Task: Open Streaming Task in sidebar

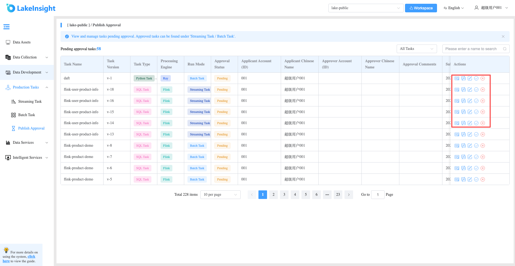Action: [30, 102]
